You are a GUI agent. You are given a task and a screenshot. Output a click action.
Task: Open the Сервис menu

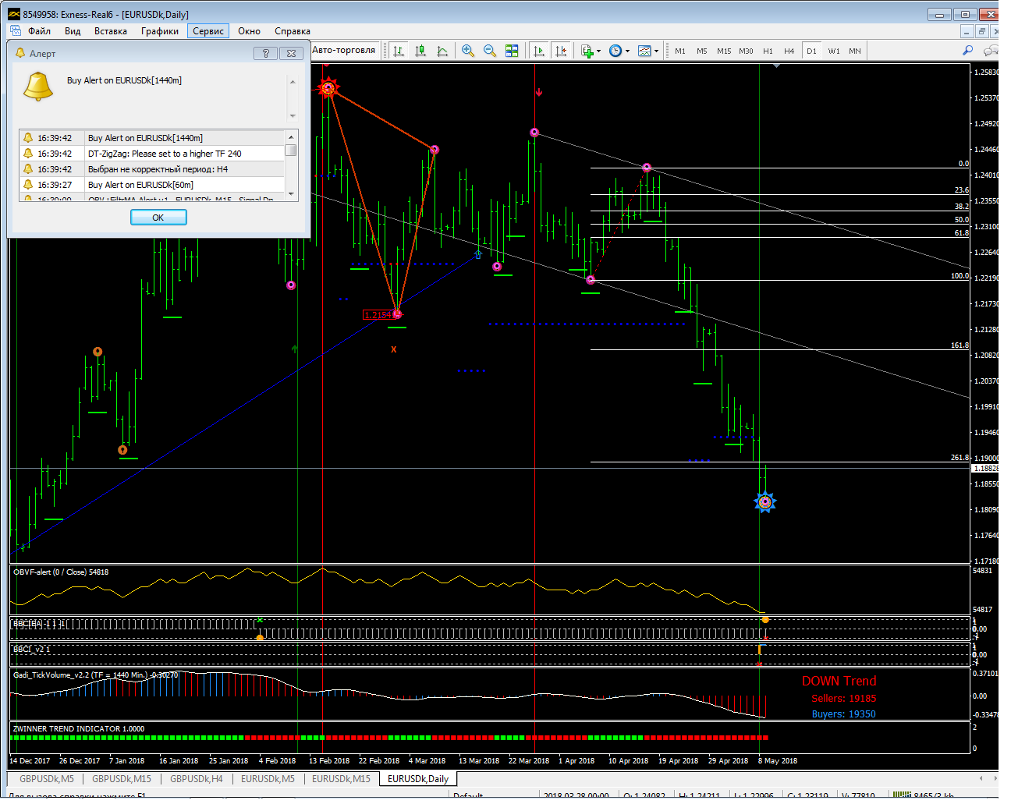tap(208, 31)
